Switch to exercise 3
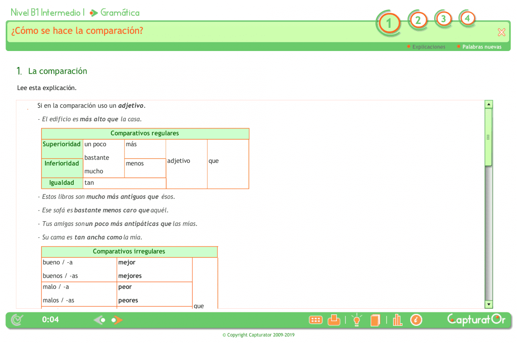This screenshot has width=517, height=343. pyautogui.click(x=443, y=19)
